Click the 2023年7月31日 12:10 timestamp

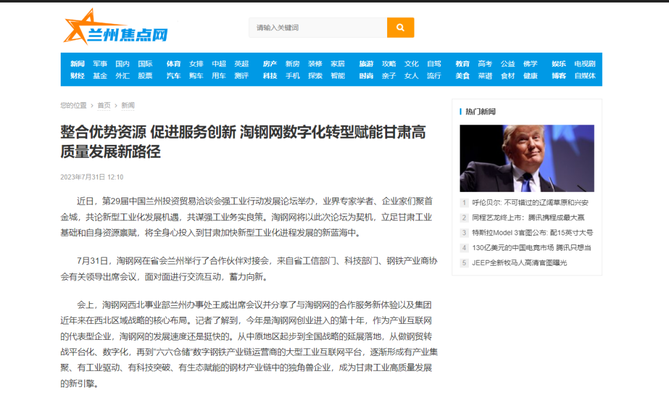click(92, 177)
